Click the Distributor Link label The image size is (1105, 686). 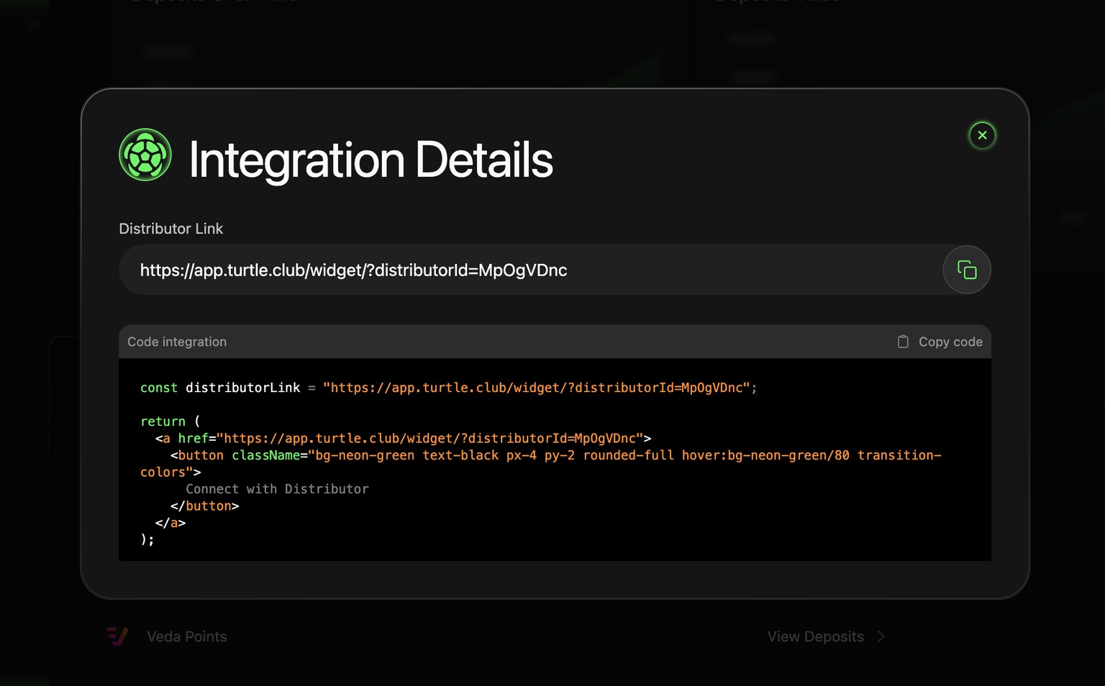pyautogui.click(x=171, y=228)
